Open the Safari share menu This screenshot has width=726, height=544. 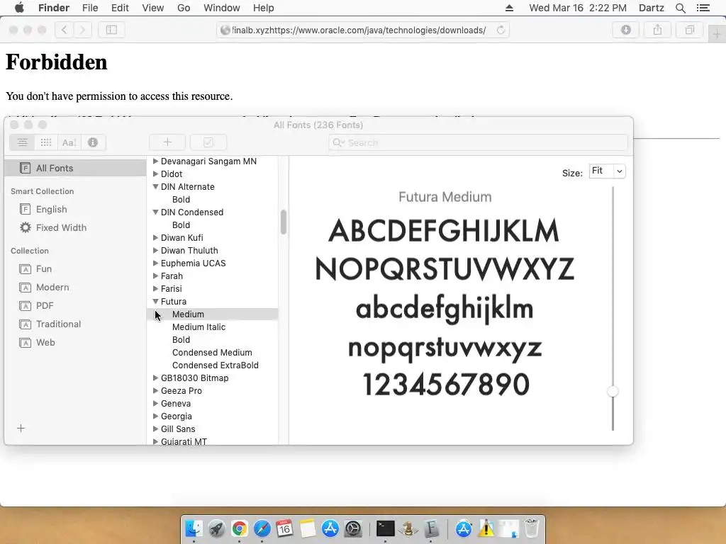point(657,30)
